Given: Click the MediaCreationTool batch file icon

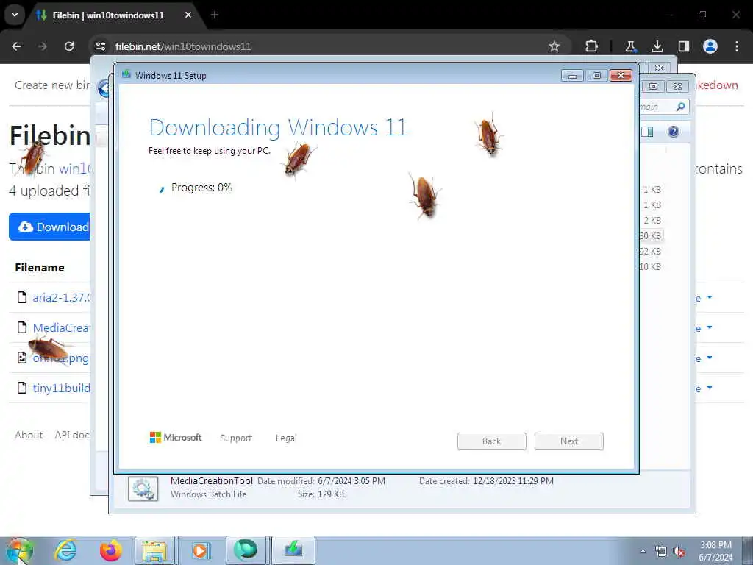Looking at the screenshot, I should tap(143, 488).
